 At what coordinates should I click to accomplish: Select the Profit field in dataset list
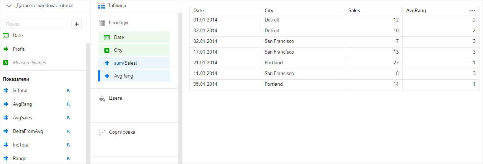coord(19,49)
